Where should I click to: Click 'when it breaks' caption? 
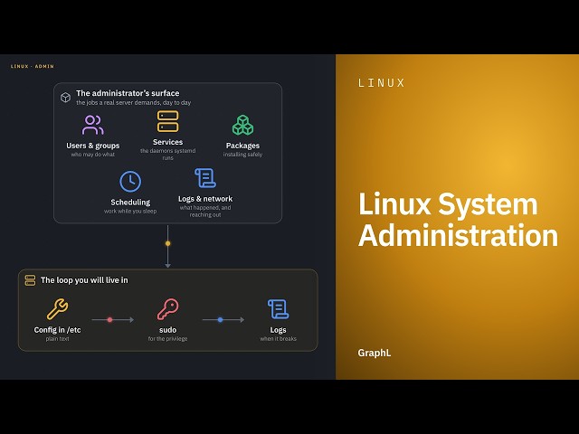click(278, 339)
